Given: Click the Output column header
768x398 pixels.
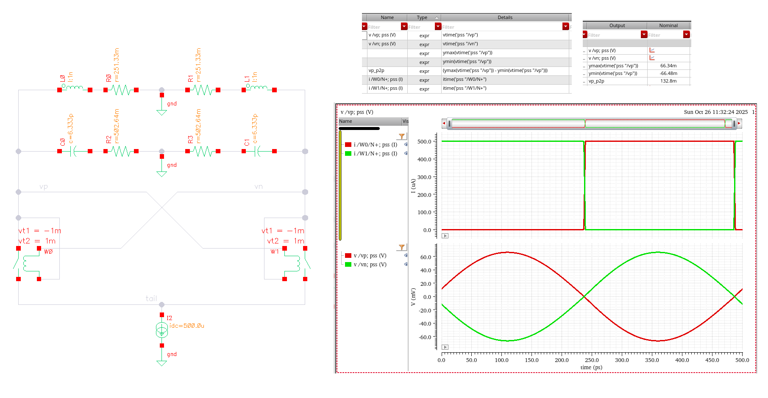Looking at the screenshot, I should click(617, 25).
